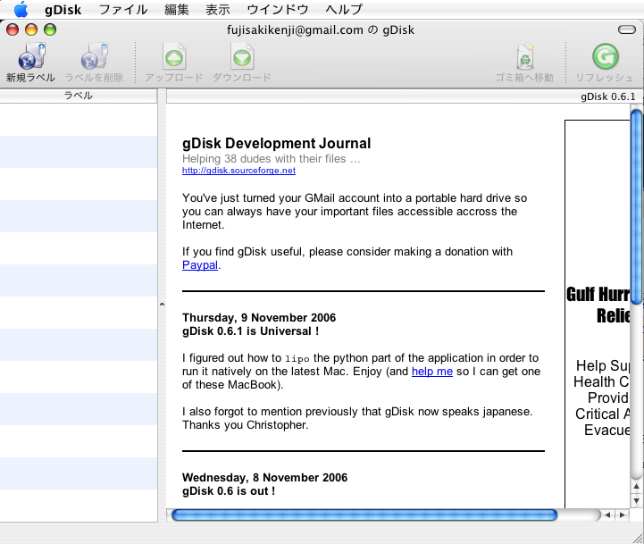
Task: Click the 'help me' link
Action: click(432, 372)
